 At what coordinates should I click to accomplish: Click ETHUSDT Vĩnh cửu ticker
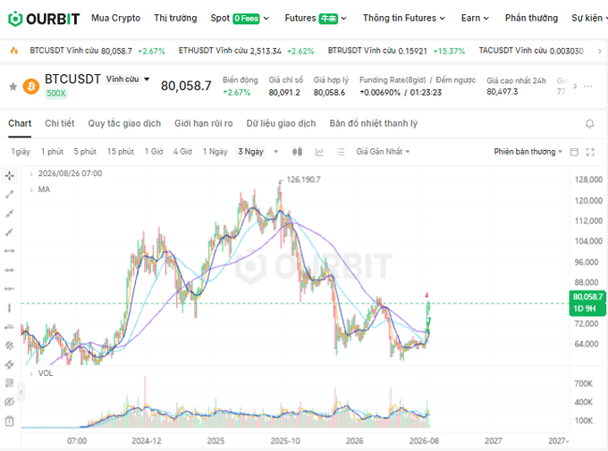(x=246, y=51)
